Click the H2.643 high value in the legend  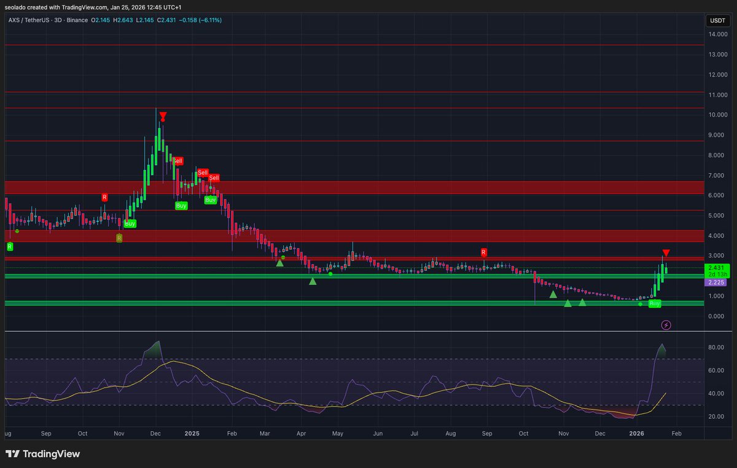tap(122, 20)
